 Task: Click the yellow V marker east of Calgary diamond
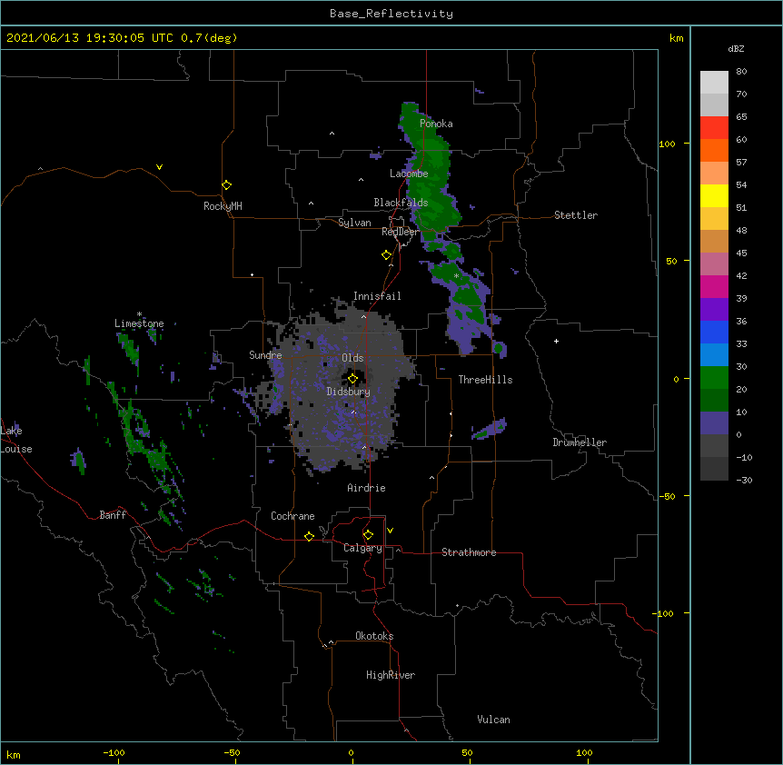(390, 531)
